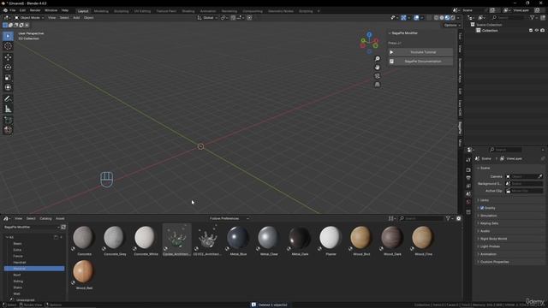This screenshot has width=548, height=308.
Task: Toggle Collection visibility eye in outliner
Action: point(537,31)
